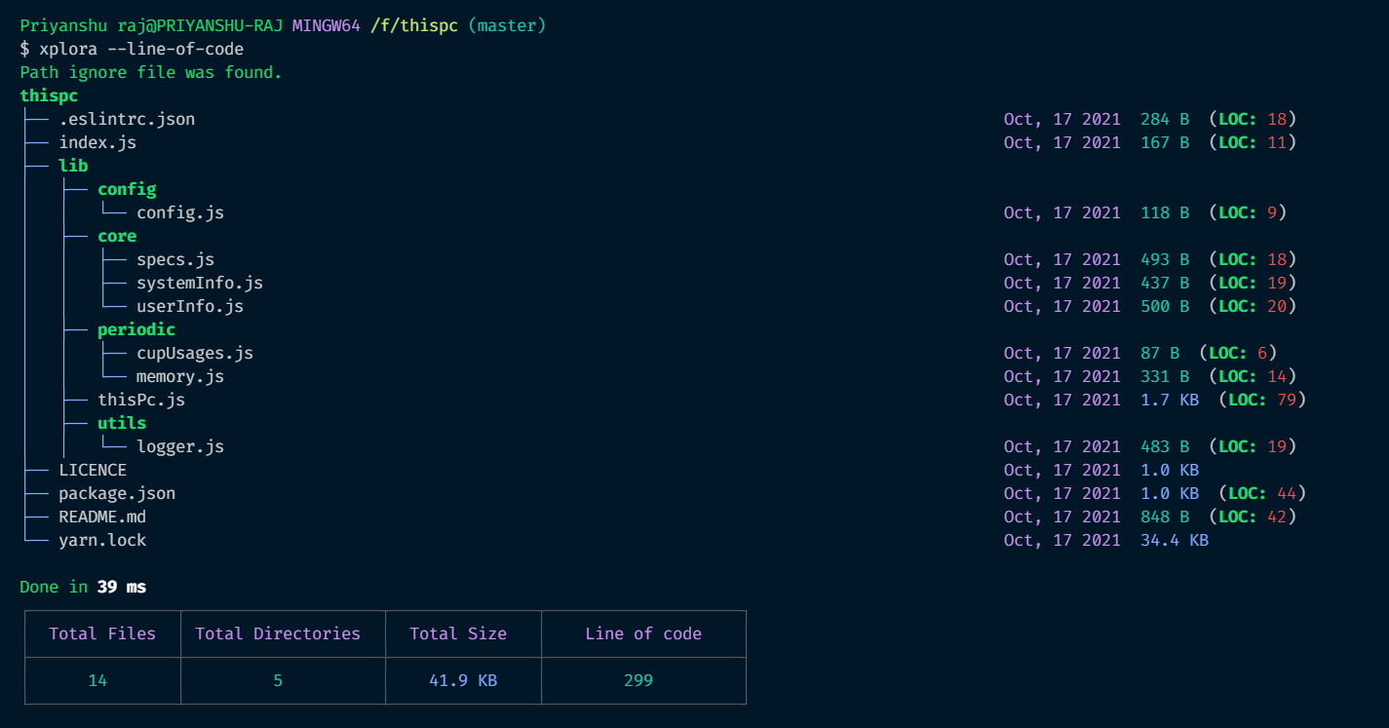Select systemInfo.js in the tree

point(200,283)
